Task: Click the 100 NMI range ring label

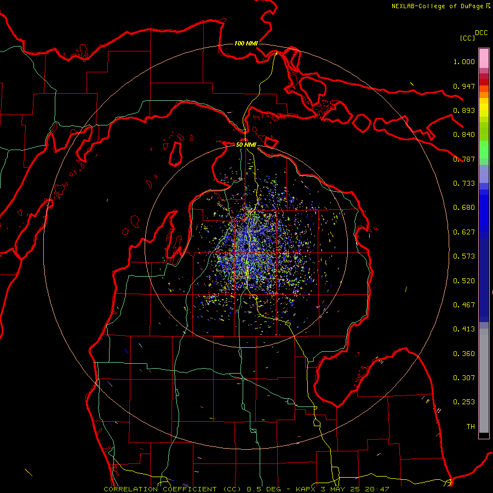Action: tap(246, 43)
